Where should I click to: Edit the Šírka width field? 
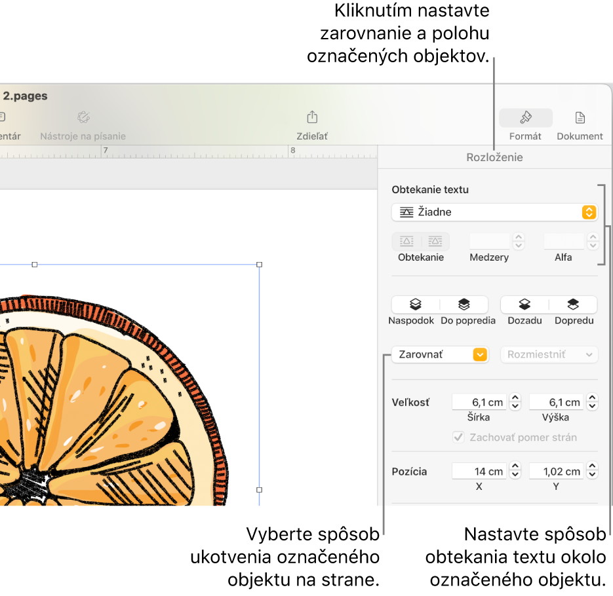[x=479, y=402]
